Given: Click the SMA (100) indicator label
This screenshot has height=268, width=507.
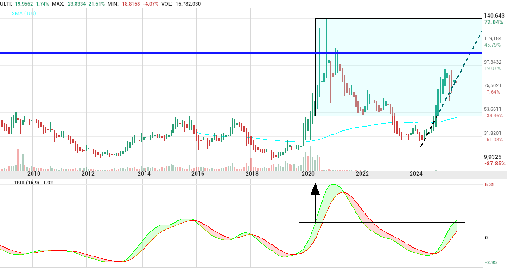Looking at the screenshot, I should pos(24,13).
